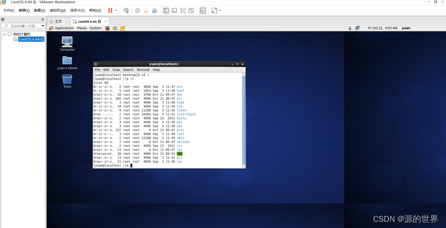The image size is (446, 228).
Task: Click the stretch guest display icon
Action: pyautogui.click(x=214, y=10)
